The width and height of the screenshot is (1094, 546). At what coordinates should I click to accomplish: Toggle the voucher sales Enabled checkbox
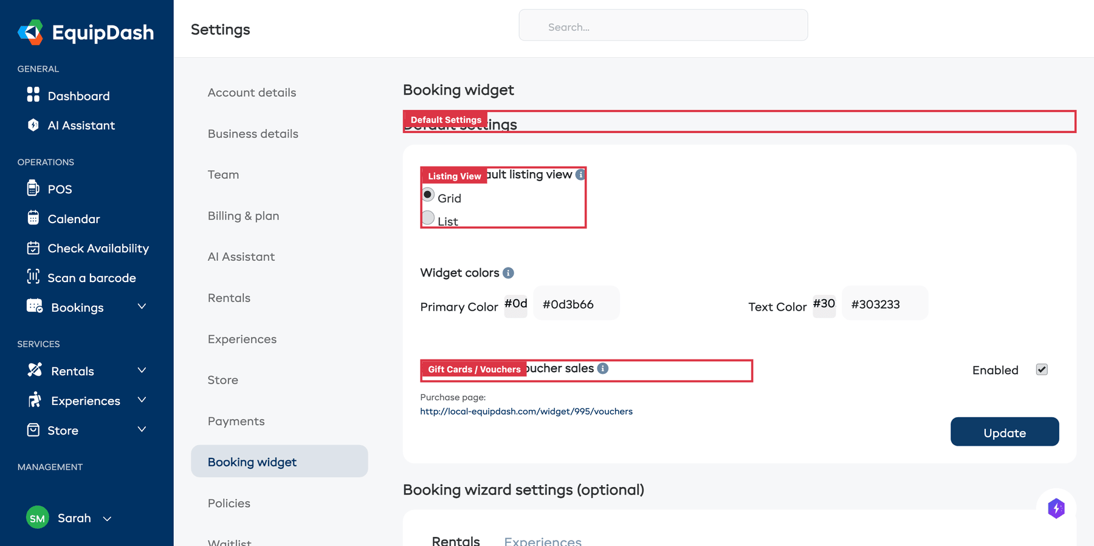tap(1042, 370)
